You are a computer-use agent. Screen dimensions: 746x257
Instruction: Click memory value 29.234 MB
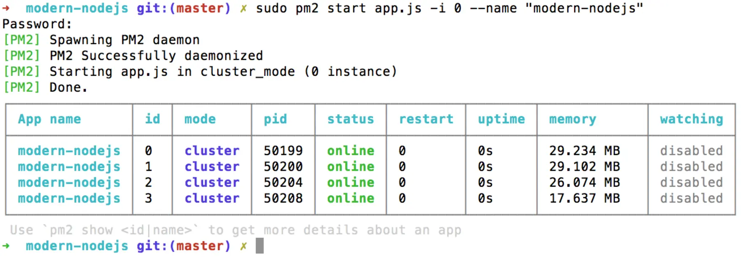pos(584,151)
